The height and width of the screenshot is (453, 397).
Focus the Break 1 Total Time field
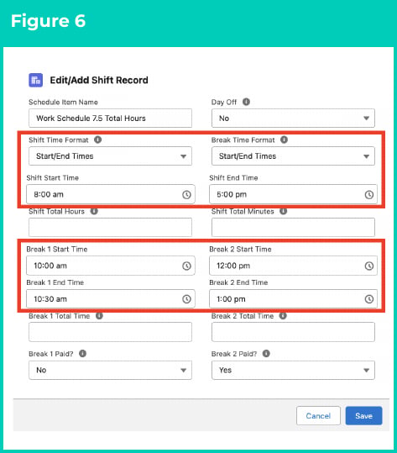(x=110, y=332)
